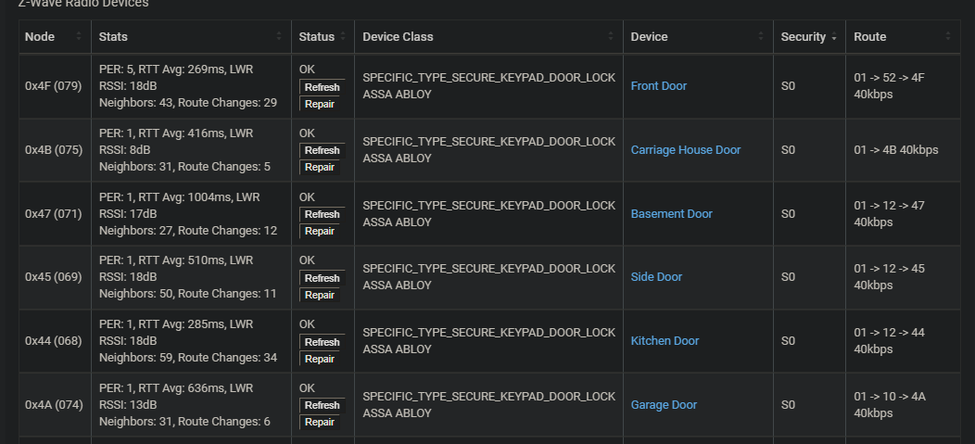Refresh the Garage Door node

coord(322,405)
